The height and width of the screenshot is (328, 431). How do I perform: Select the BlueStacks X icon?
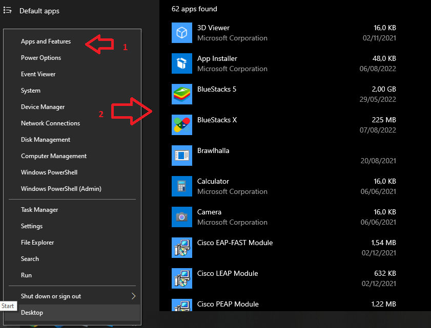pos(182,125)
